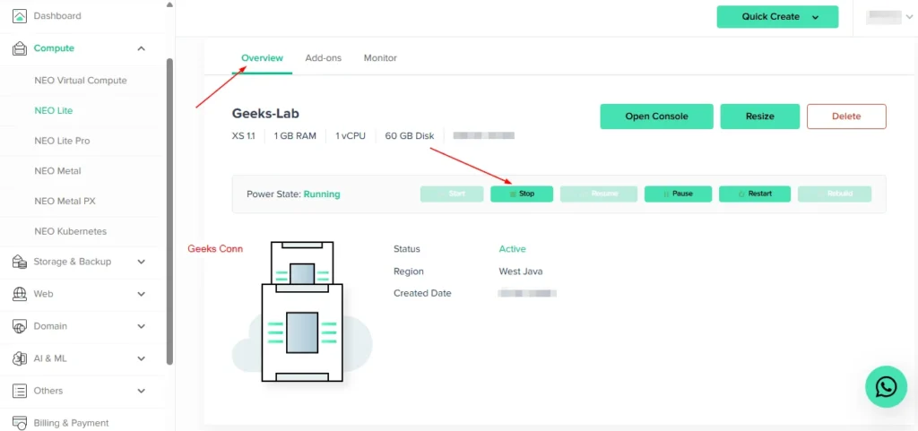Click the Storage & Backup icon
This screenshot has width=918, height=431.
(20, 262)
